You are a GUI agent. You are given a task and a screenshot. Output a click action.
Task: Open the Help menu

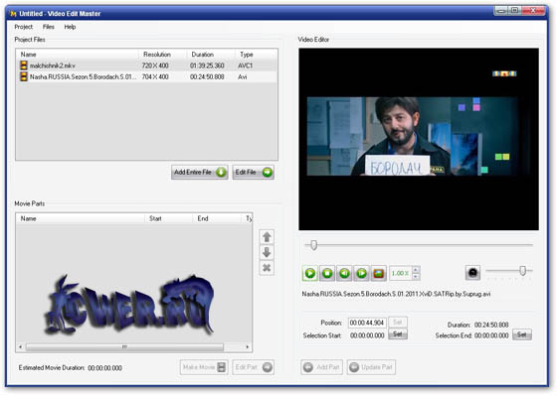(70, 27)
